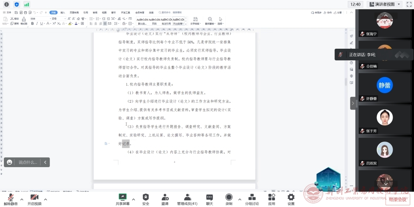This screenshot has width=414, height=207.
Task: Click the meeting info icon
Action: [x=6, y=4]
